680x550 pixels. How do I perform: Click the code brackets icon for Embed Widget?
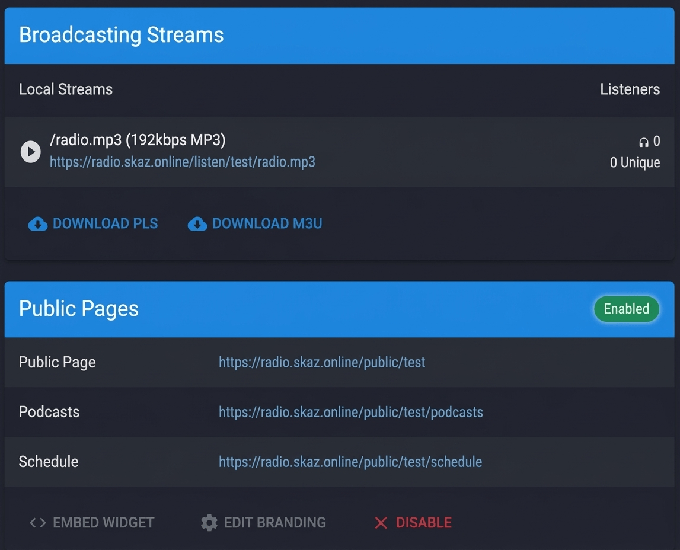click(x=38, y=523)
